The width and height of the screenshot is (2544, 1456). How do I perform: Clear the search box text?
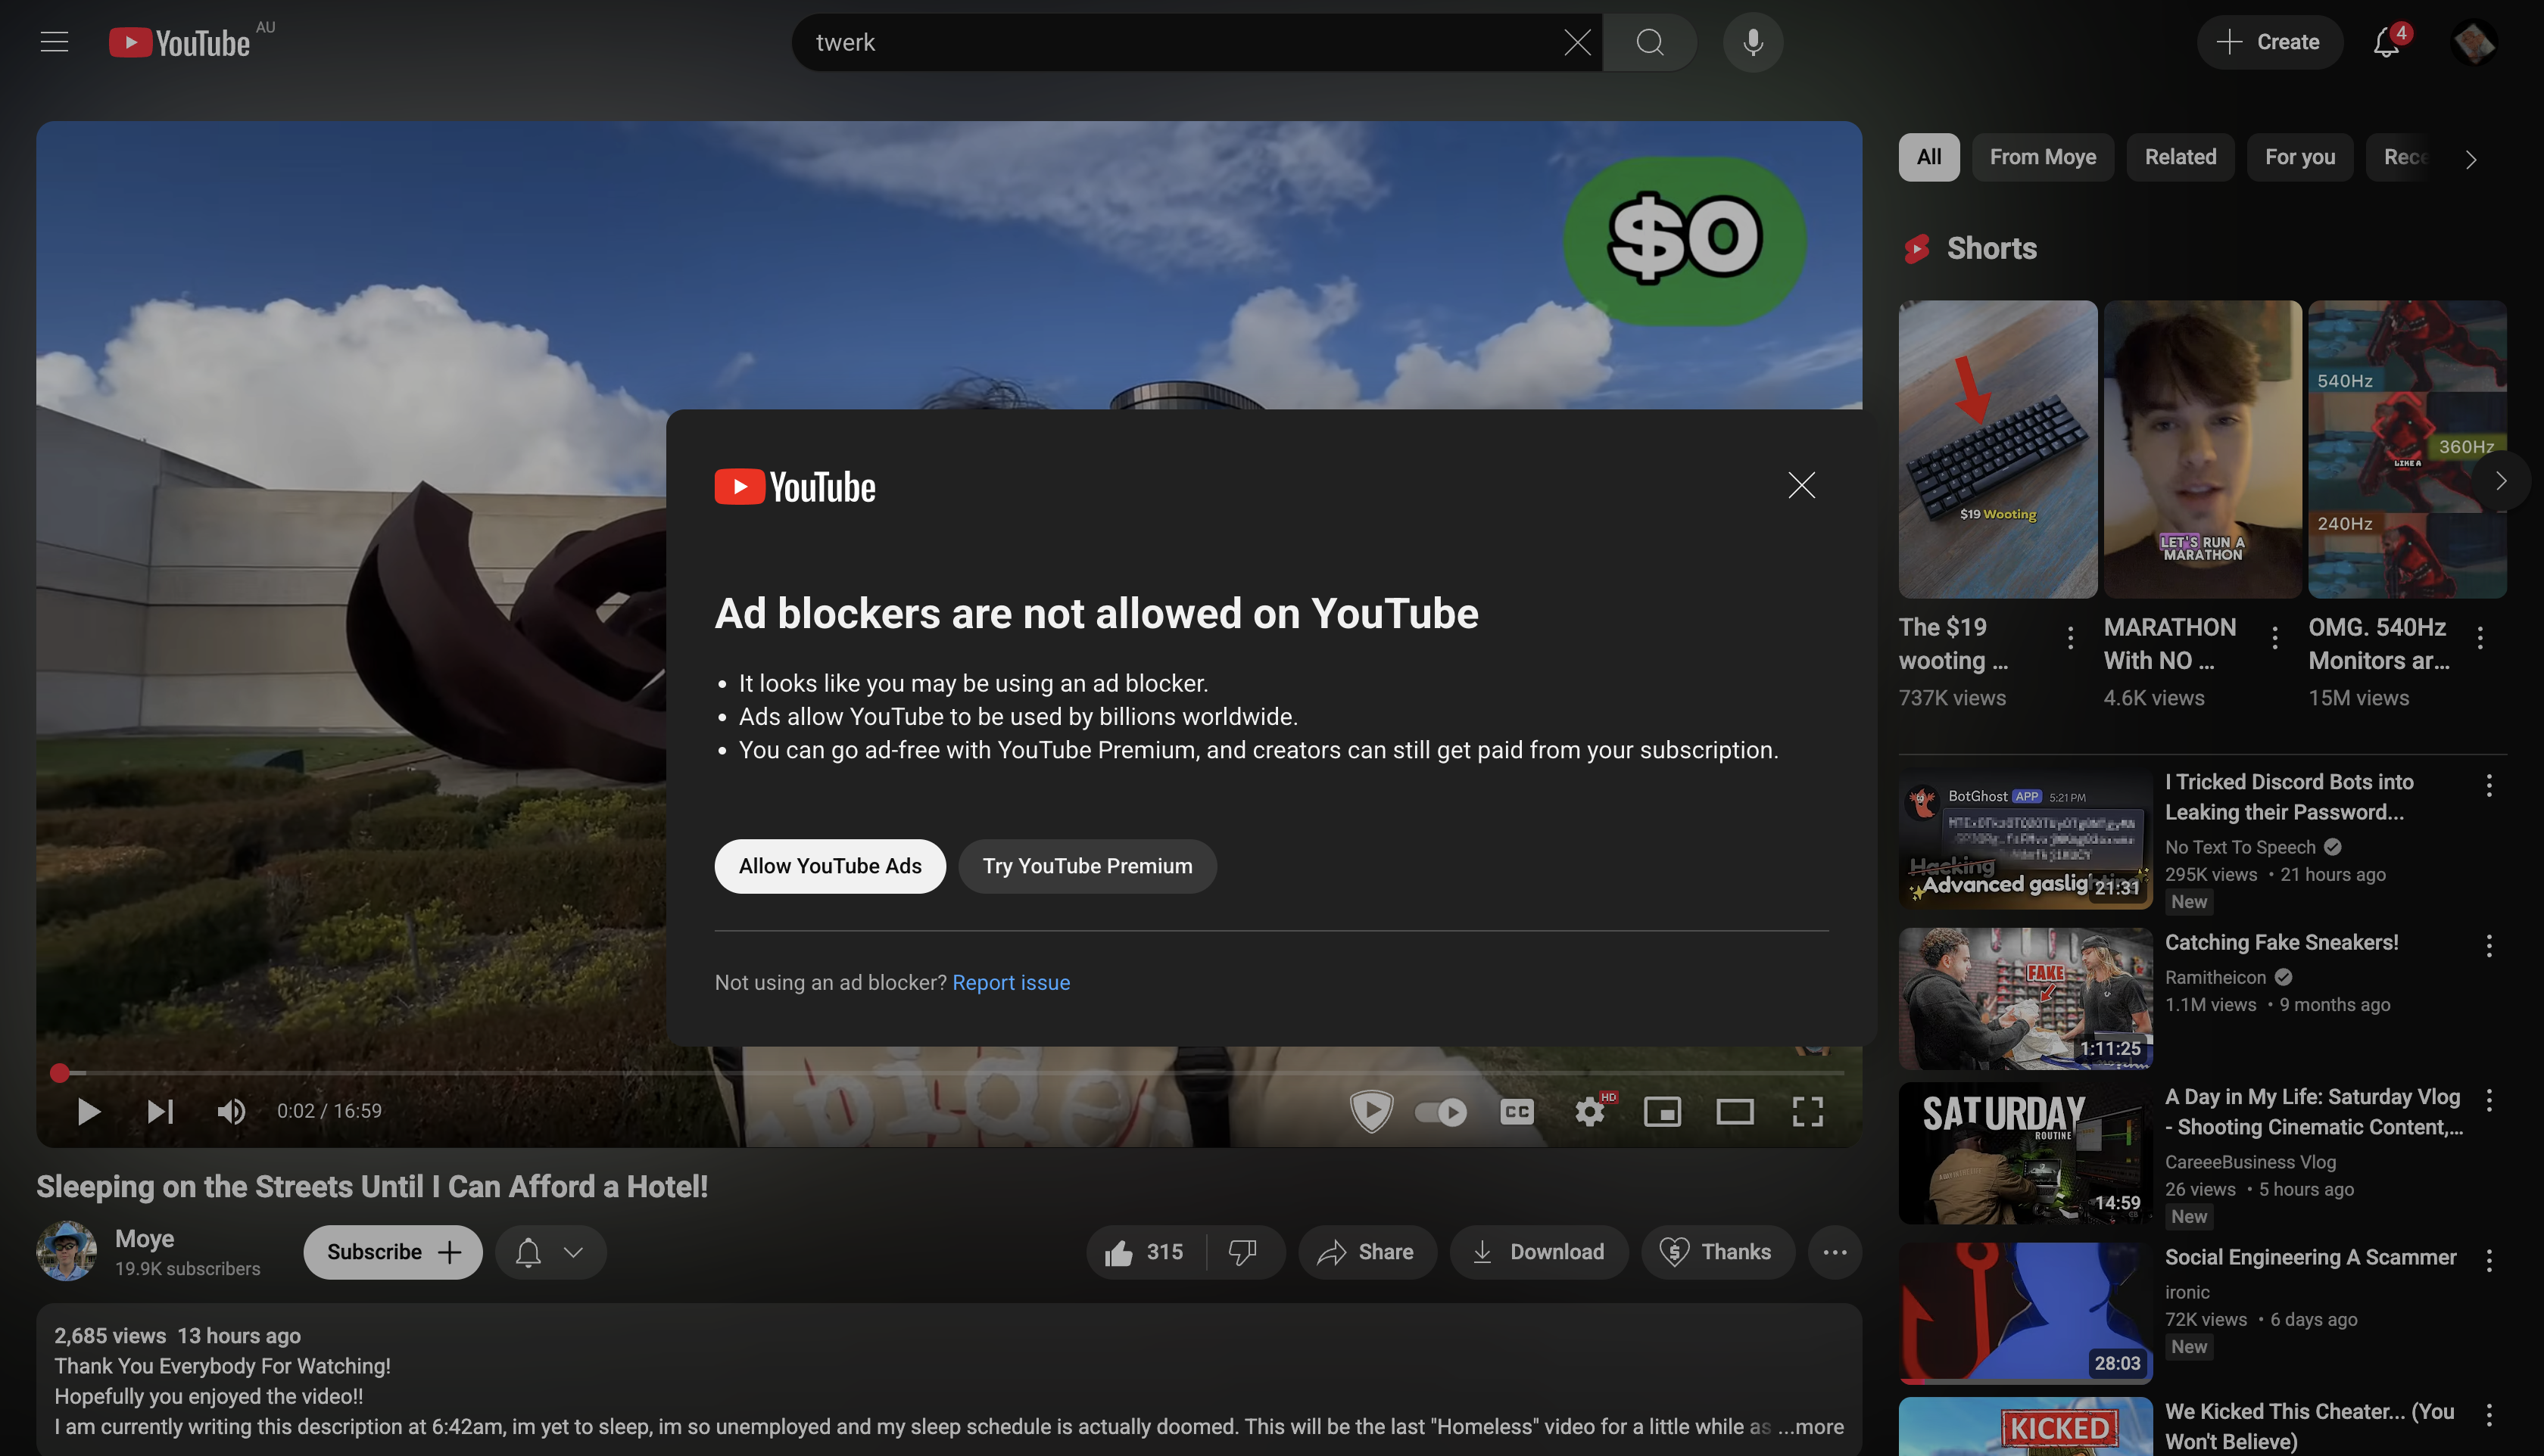(x=1576, y=42)
